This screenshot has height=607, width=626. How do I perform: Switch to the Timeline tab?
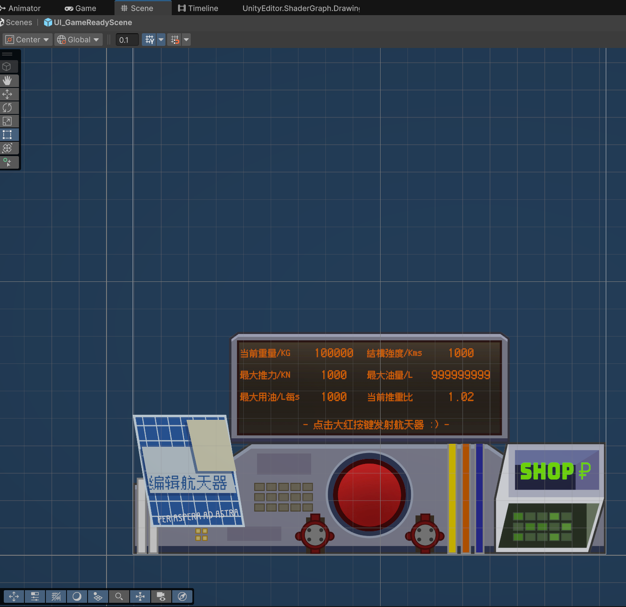pos(198,8)
